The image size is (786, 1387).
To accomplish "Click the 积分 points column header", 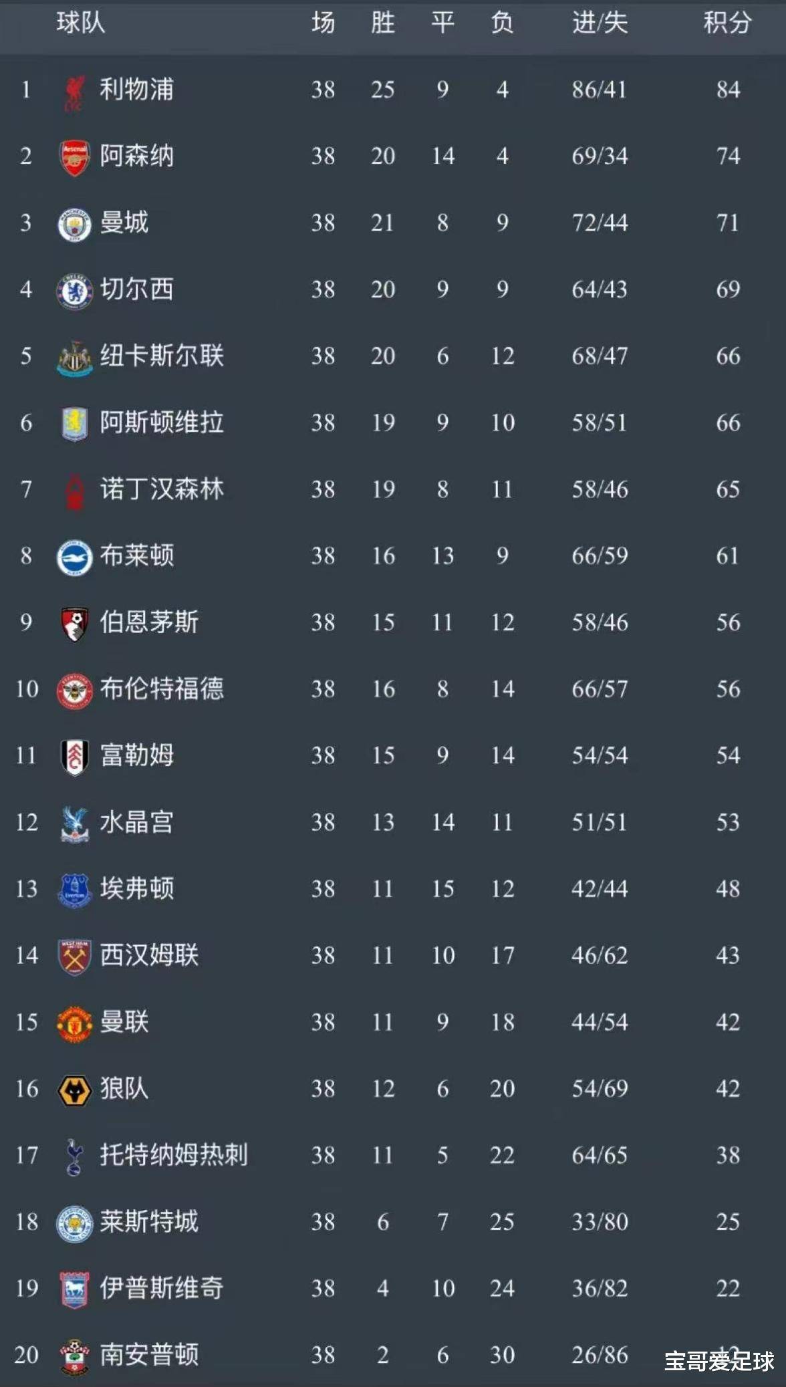I will point(727,23).
